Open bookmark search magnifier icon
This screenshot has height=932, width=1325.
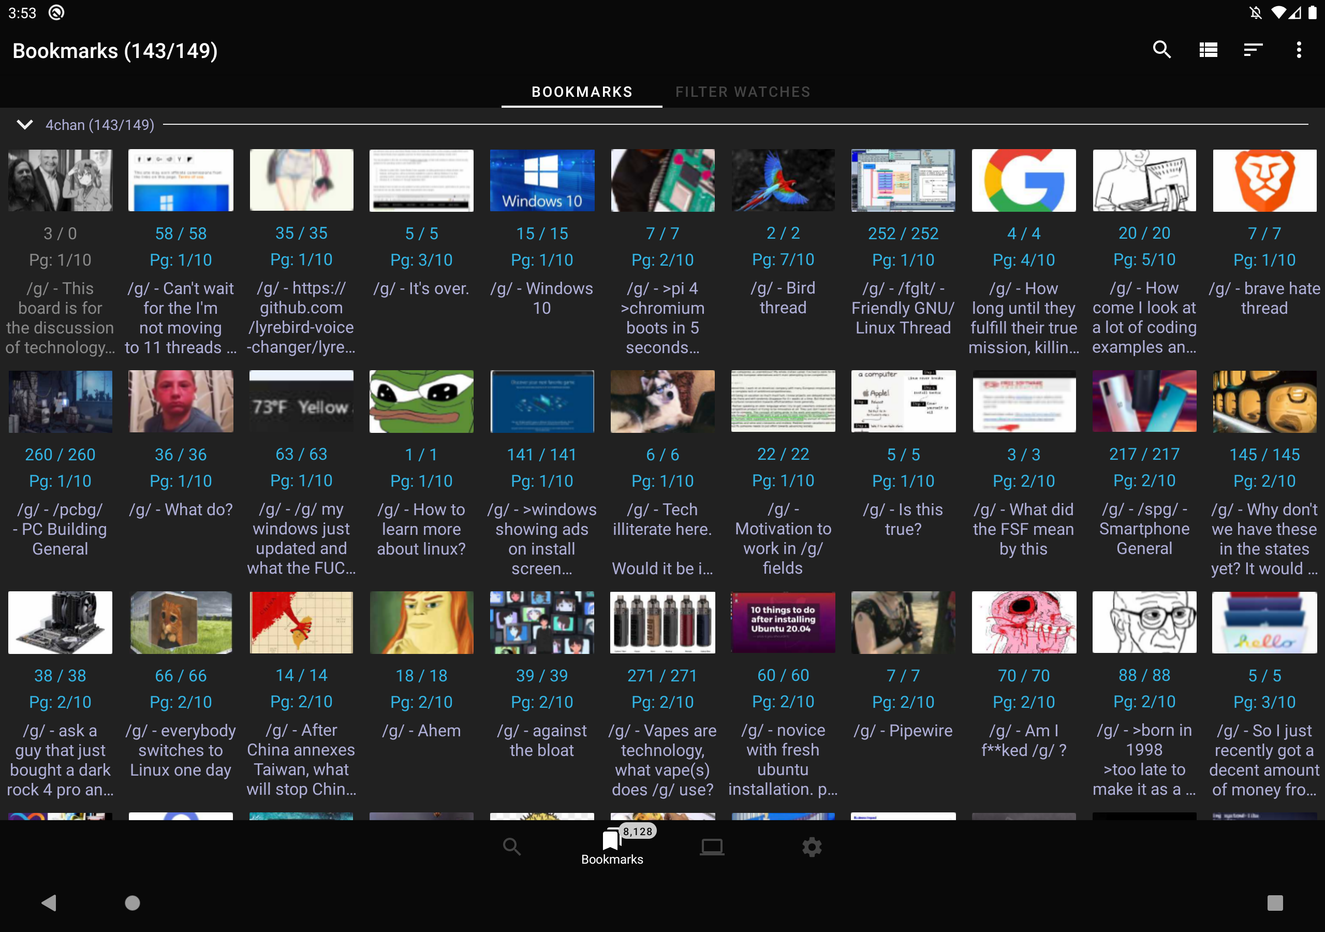(1161, 50)
